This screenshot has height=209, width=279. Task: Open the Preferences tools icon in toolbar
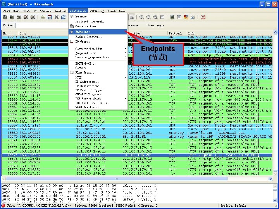point(193,17)
